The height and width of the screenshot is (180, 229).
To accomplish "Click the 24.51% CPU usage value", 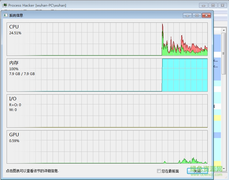I will coord(15,33).
